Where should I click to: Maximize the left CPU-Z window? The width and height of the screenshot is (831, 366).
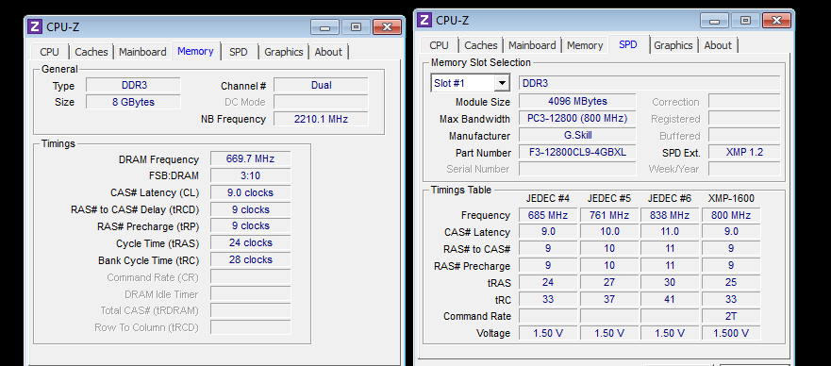coord(356,27)
